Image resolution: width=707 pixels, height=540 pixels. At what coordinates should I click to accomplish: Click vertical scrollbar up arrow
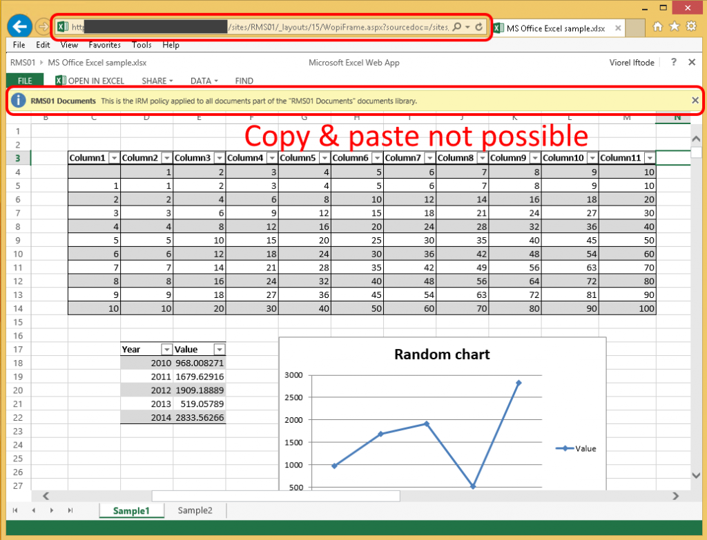click(696, 139)
